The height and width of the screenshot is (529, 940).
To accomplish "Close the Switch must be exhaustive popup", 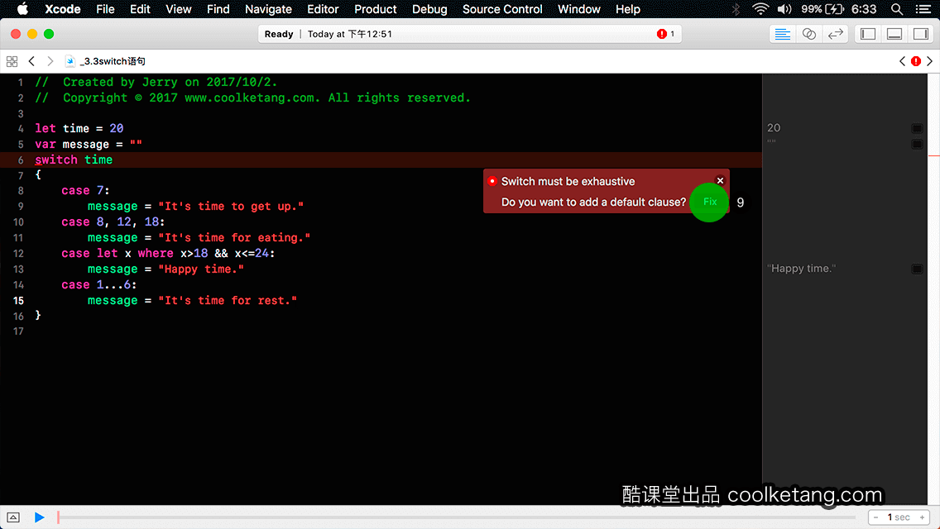I will click(720, 180).
